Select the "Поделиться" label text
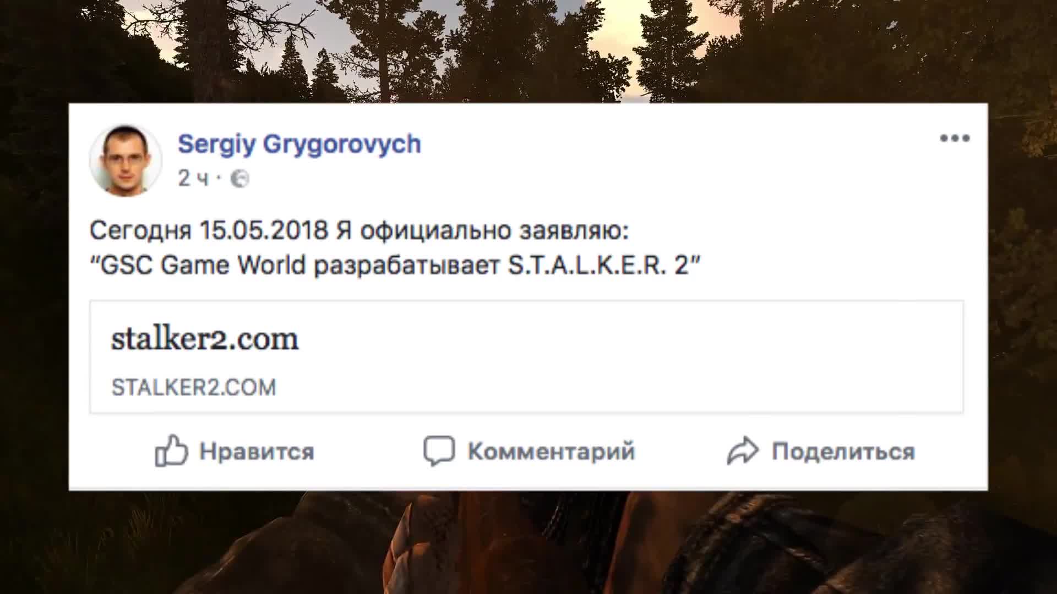1057x594 pixels. tap(843, 452)
